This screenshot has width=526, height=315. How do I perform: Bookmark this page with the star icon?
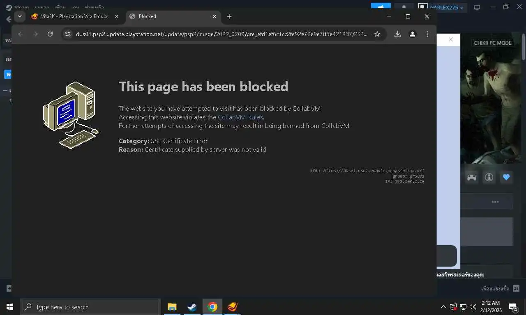pos(377,34)
